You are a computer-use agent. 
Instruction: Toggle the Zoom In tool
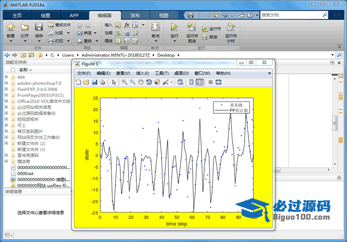pos(125,82)
